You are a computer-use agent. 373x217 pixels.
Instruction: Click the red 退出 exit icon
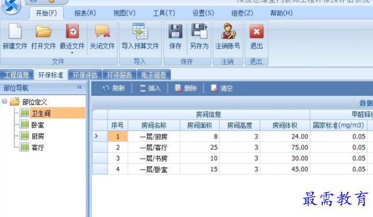256,31
